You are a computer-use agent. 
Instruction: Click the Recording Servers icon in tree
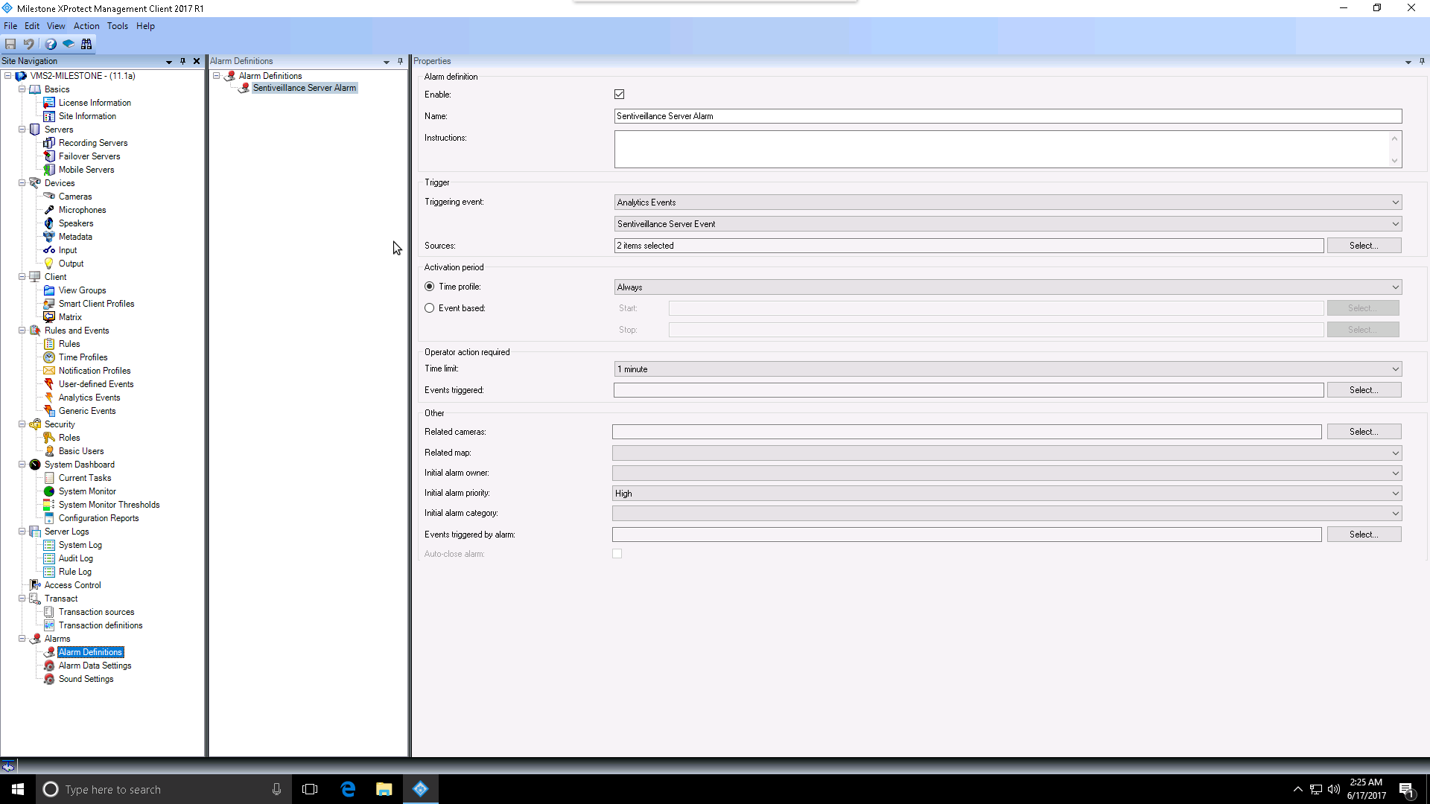tap(49, 143)
